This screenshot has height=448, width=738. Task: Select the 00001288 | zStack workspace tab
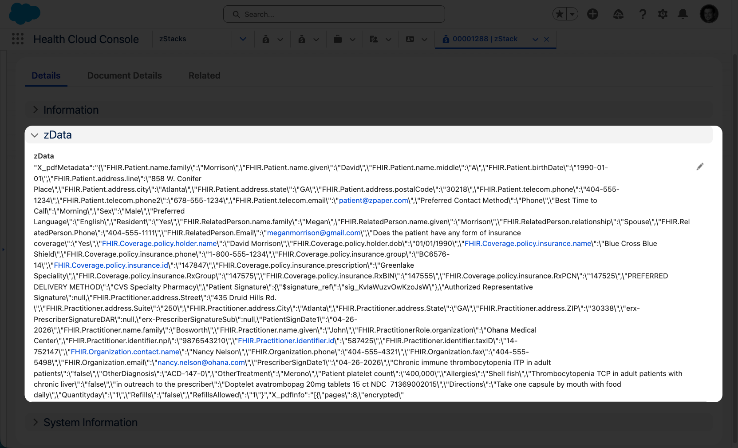point(485,39)
